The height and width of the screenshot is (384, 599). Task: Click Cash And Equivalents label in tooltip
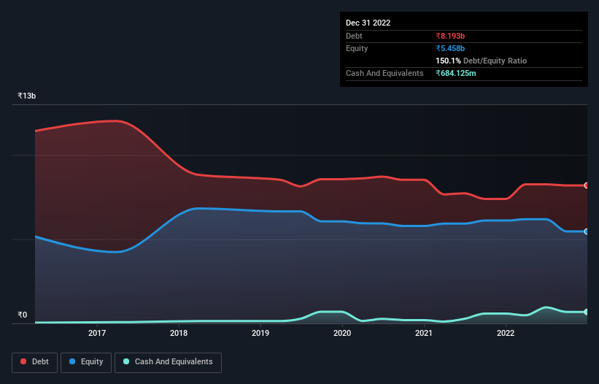(384, 73)
